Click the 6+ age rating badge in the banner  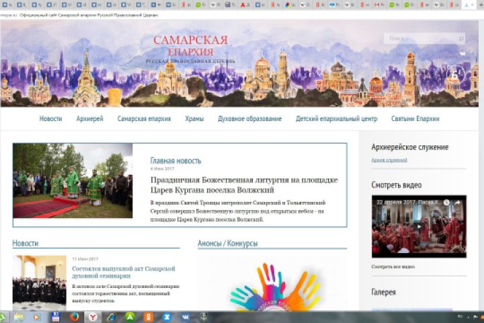pos(456,75)
